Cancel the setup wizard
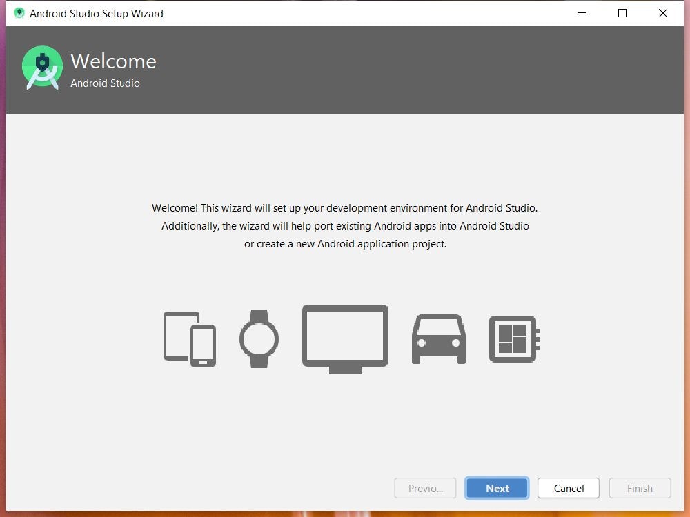 coord(569,488)
